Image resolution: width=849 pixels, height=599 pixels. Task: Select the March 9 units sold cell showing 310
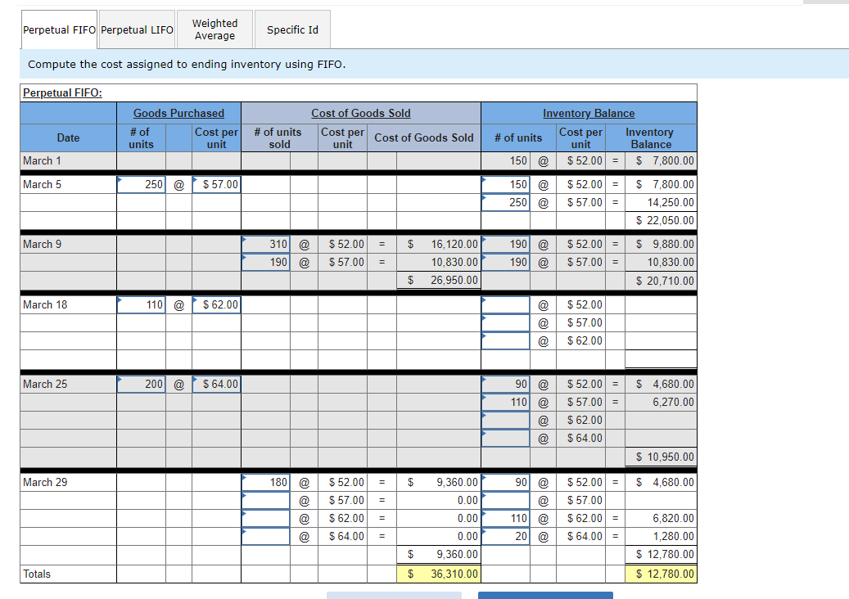(265, 244)
